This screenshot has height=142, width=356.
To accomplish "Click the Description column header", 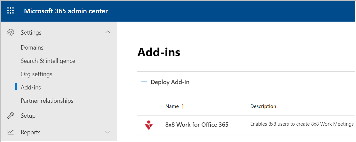I will click(263, 106).
